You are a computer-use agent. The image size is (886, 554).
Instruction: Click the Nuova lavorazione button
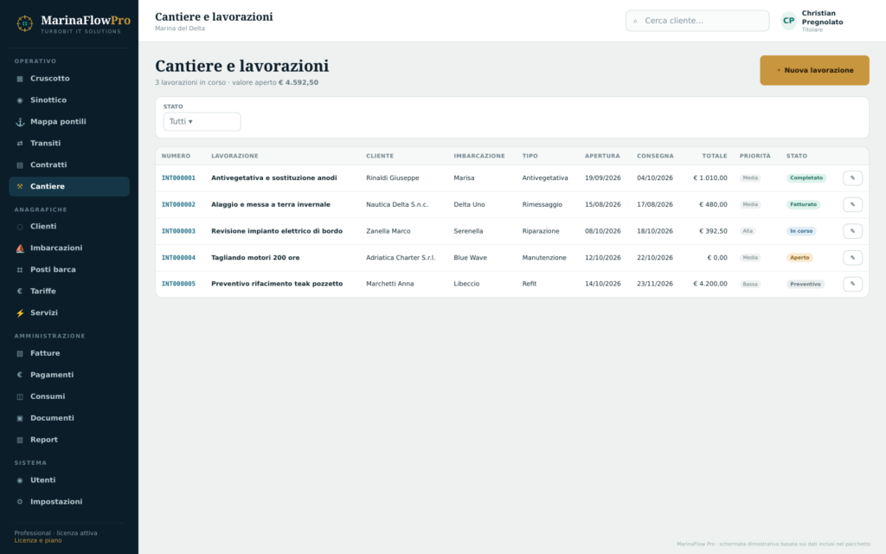(814, 70)
